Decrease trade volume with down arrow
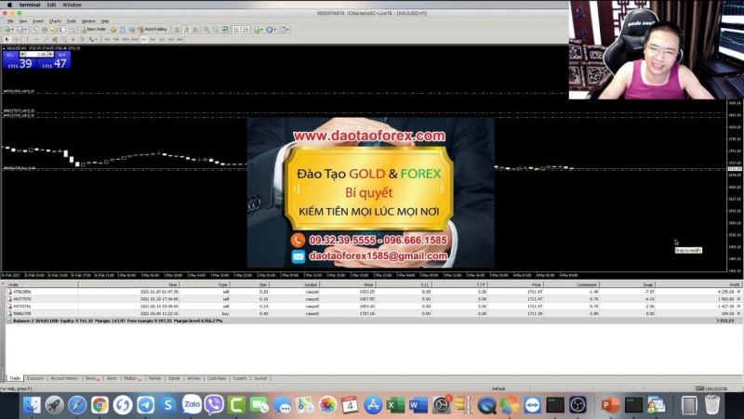 click(x=22, y=55)
